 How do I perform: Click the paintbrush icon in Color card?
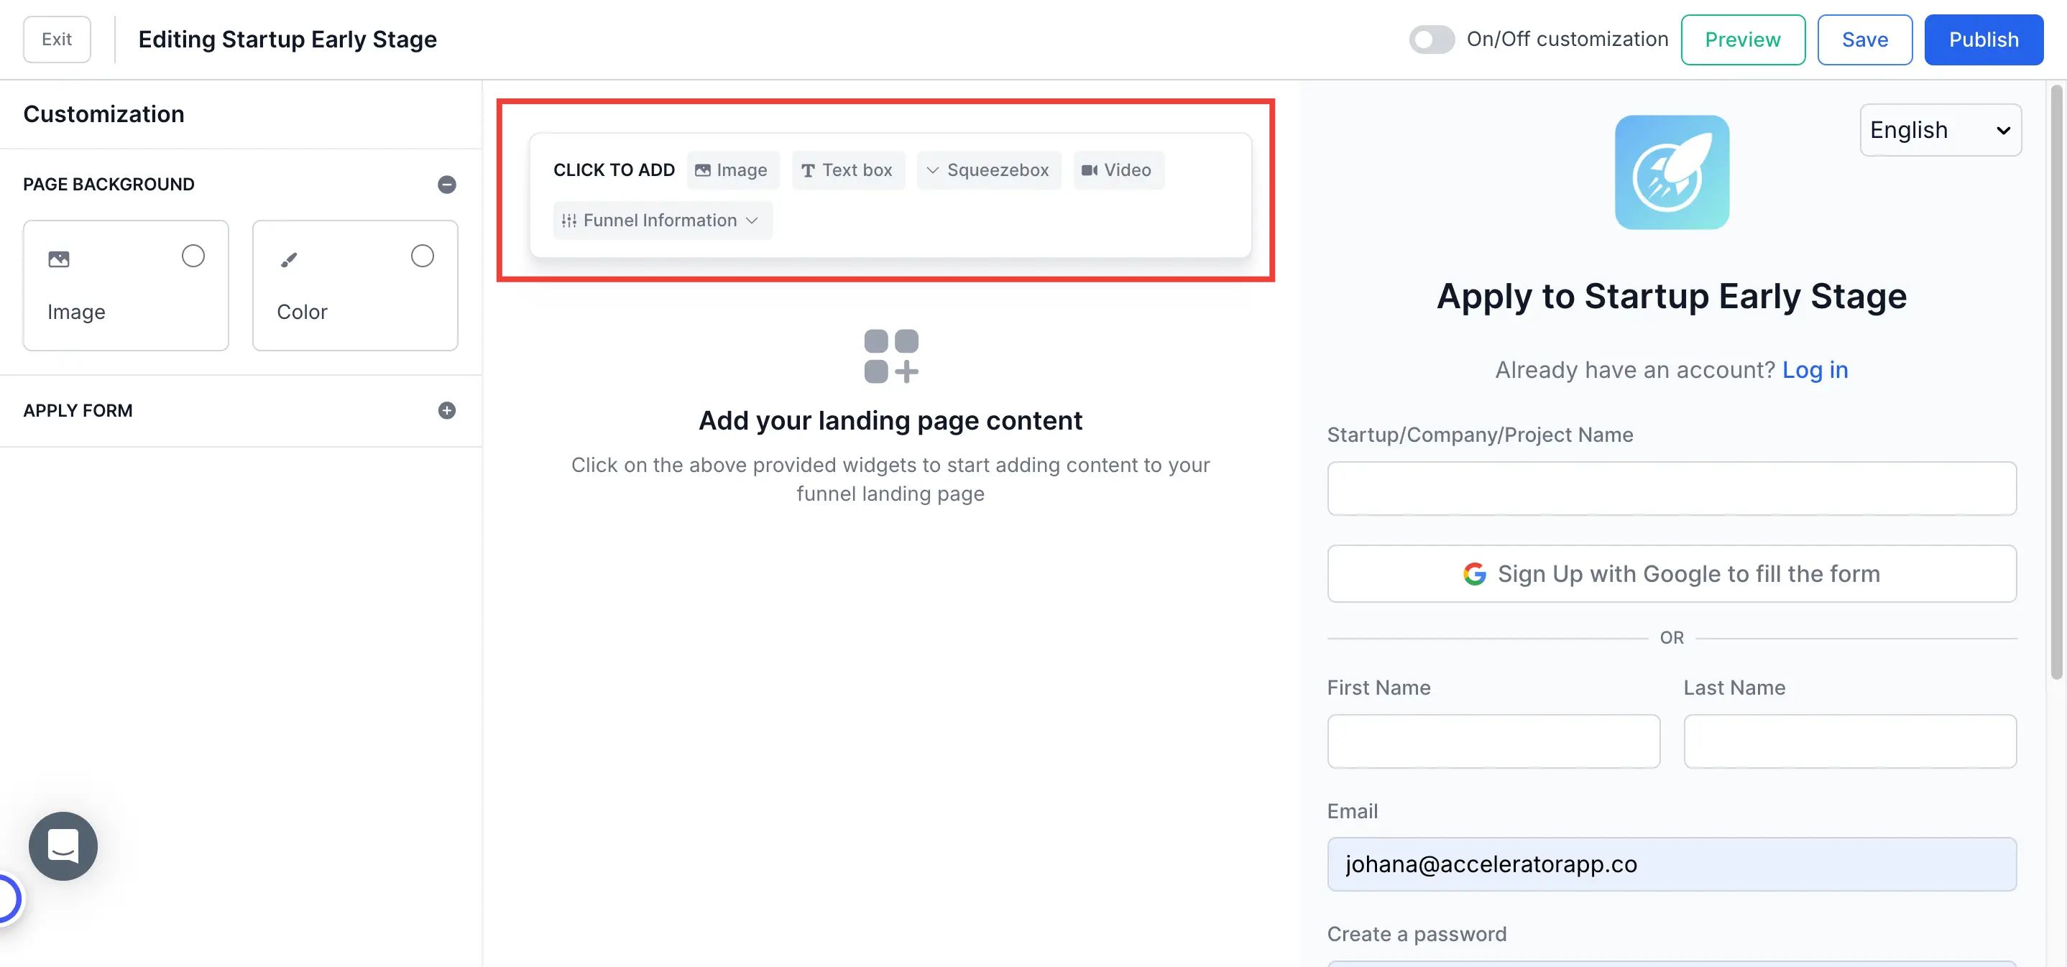289,259
